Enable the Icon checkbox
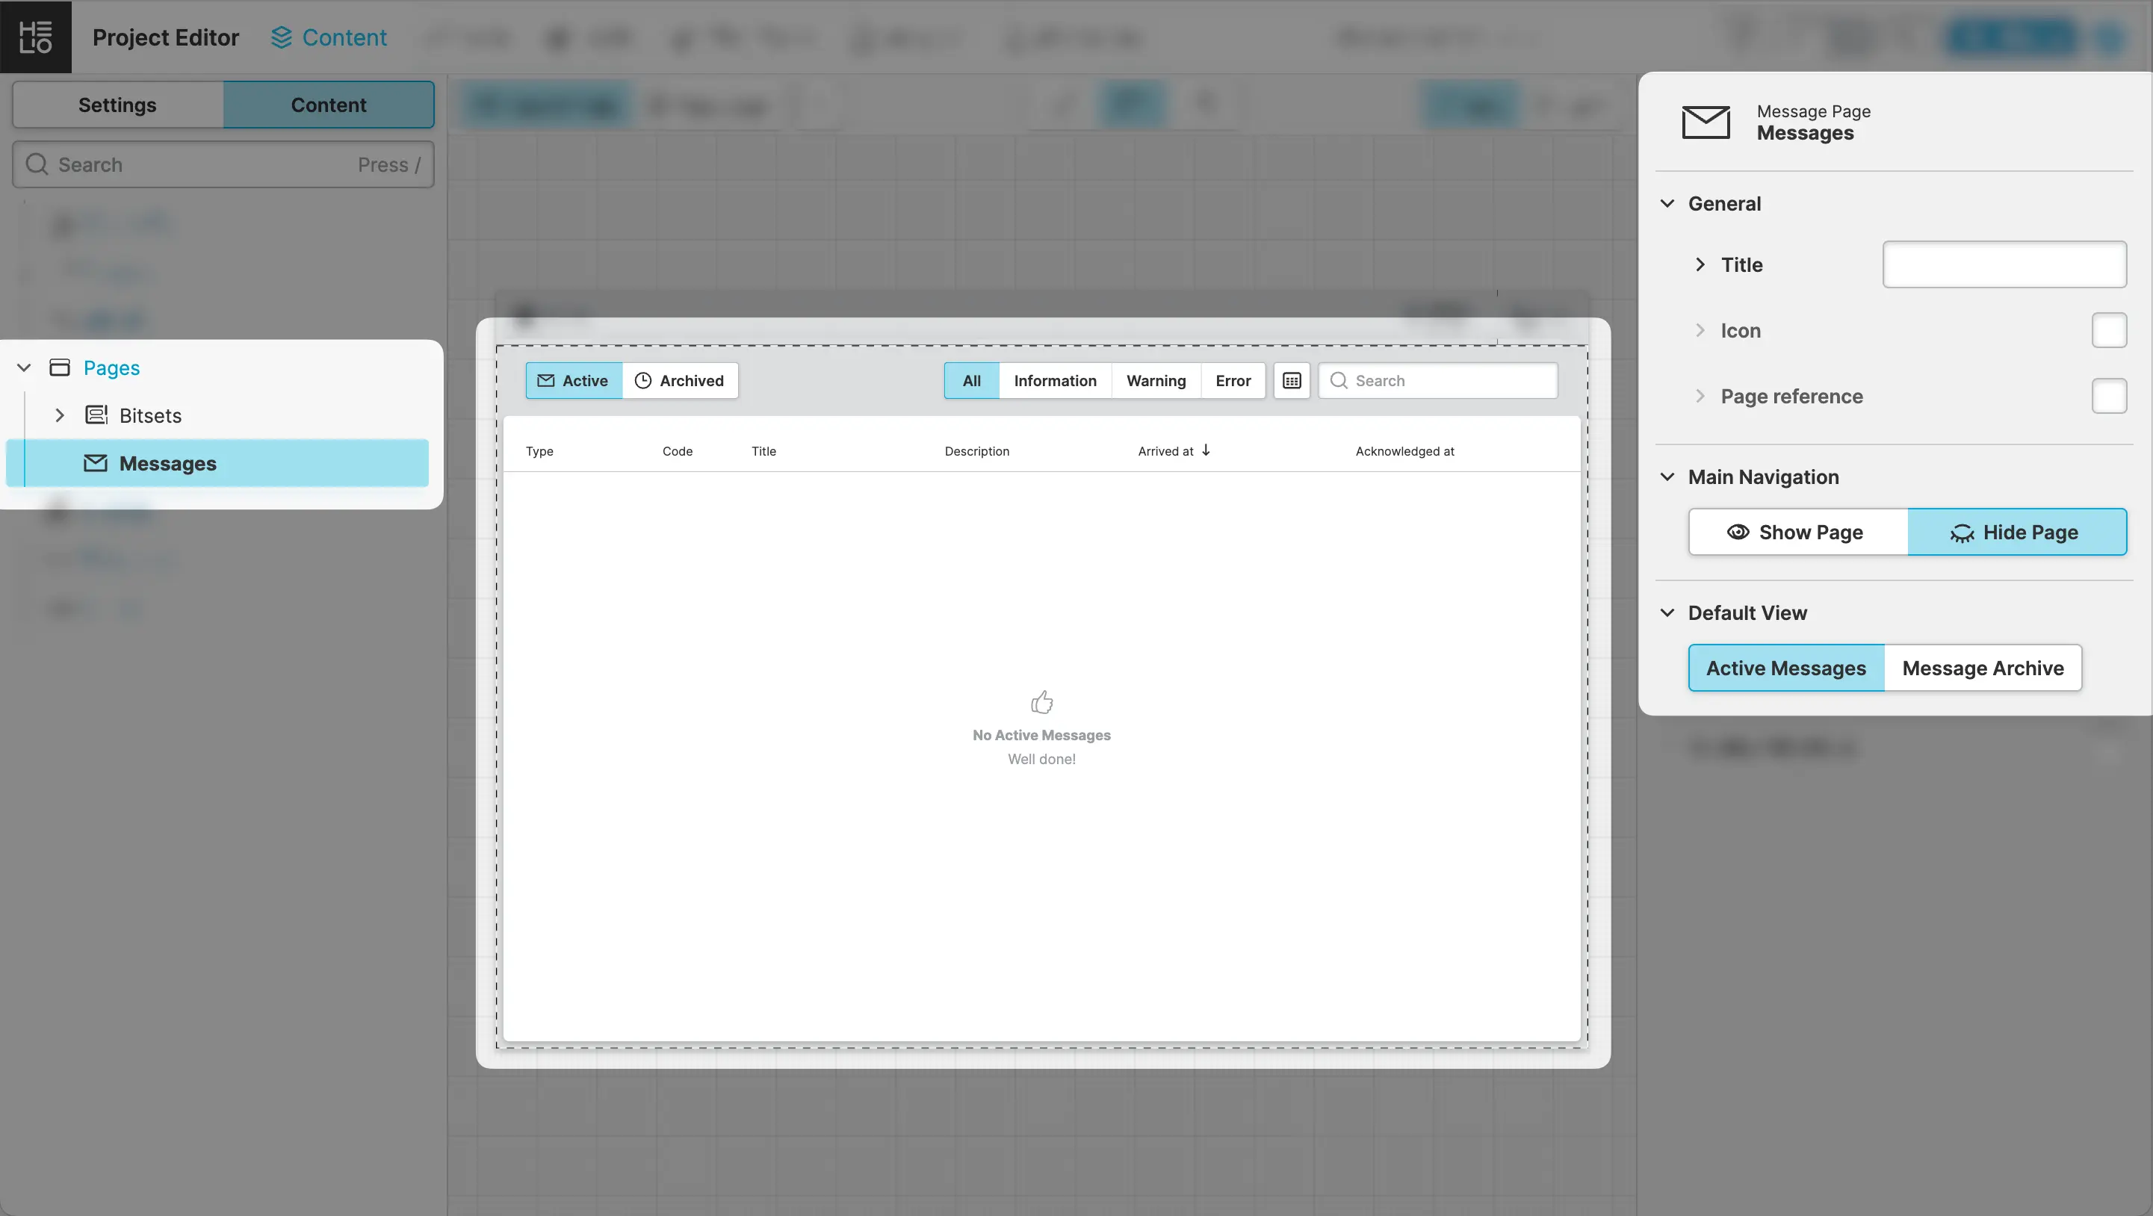 point(2109,331)
